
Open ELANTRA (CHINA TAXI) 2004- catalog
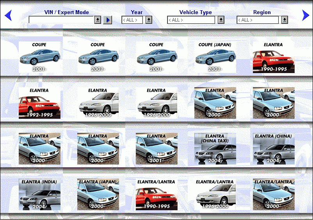click(215, 148)
